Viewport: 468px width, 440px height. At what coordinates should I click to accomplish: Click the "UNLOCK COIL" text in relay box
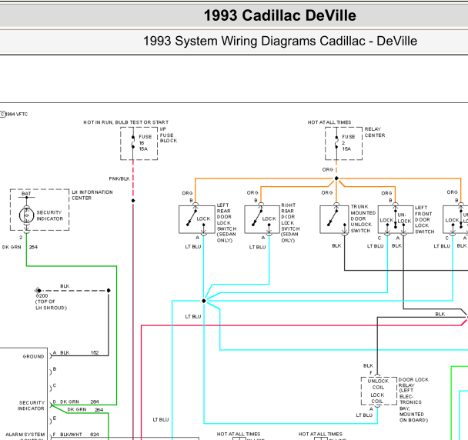[378, 384]
